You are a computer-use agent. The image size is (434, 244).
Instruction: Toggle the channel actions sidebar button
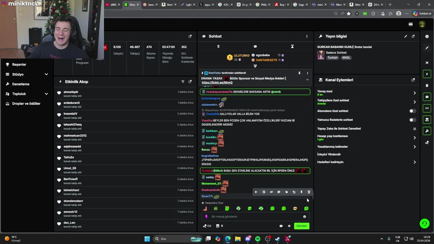427,120
